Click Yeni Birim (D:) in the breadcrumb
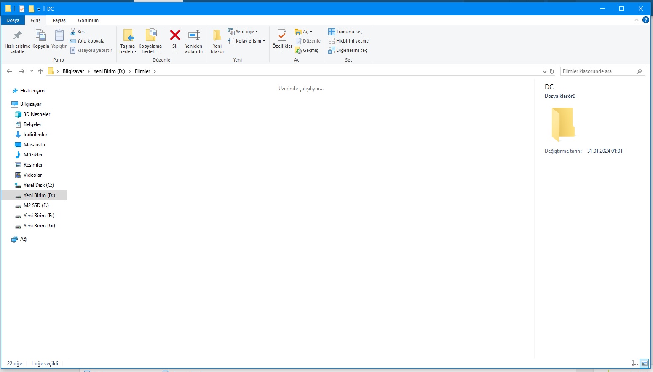The image size is (653, 372). click(109, 71)
